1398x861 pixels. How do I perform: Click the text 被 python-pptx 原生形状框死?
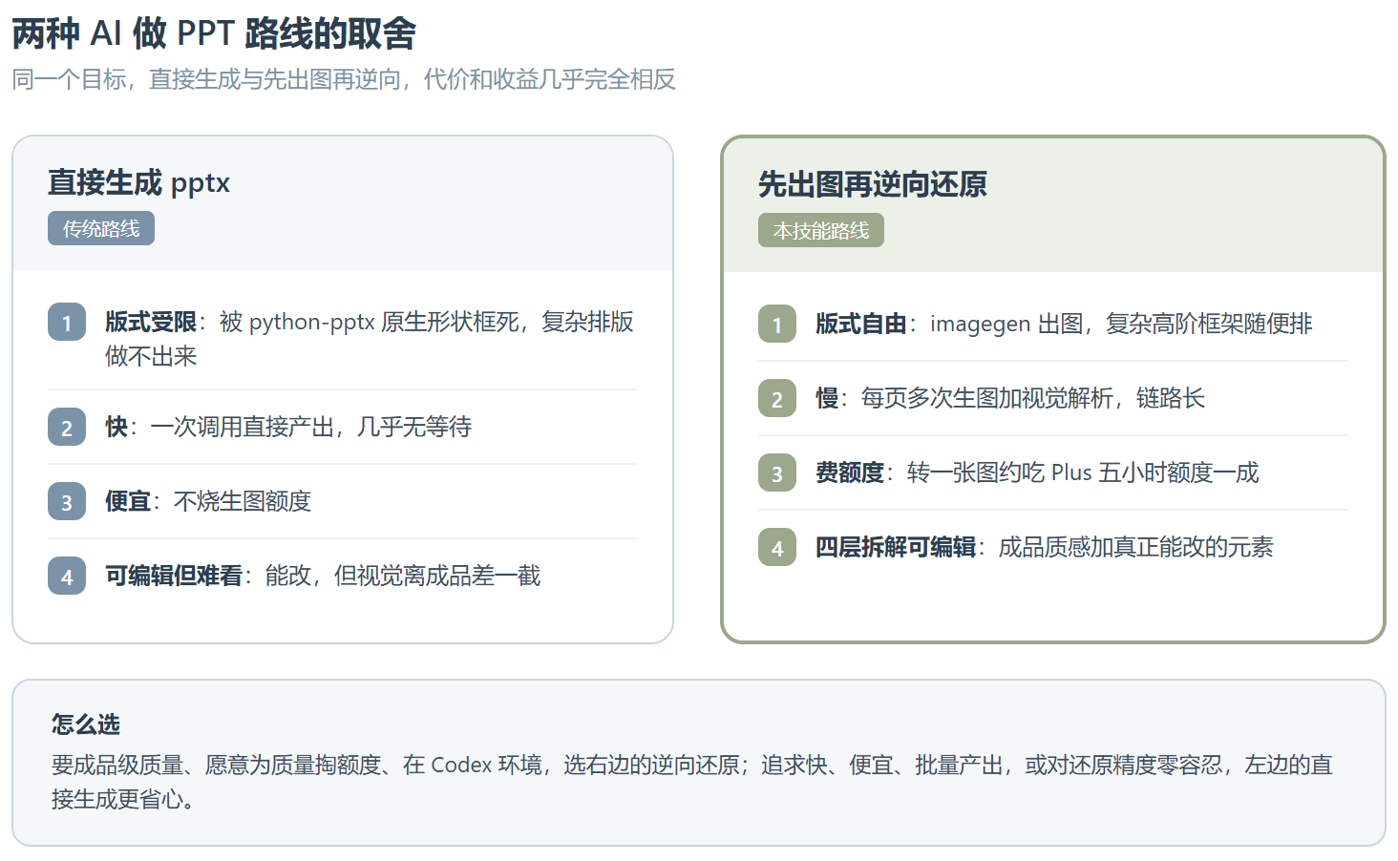(x=369, y=322)
